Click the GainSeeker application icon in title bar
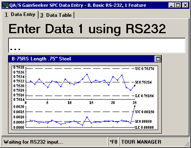 coord(6,5)
